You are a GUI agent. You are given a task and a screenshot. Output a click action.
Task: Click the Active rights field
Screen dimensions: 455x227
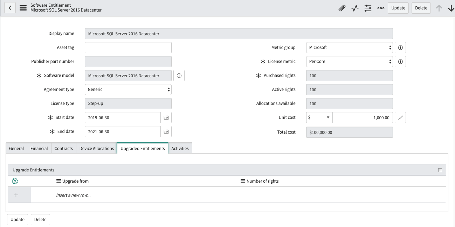tap(350, 90)
